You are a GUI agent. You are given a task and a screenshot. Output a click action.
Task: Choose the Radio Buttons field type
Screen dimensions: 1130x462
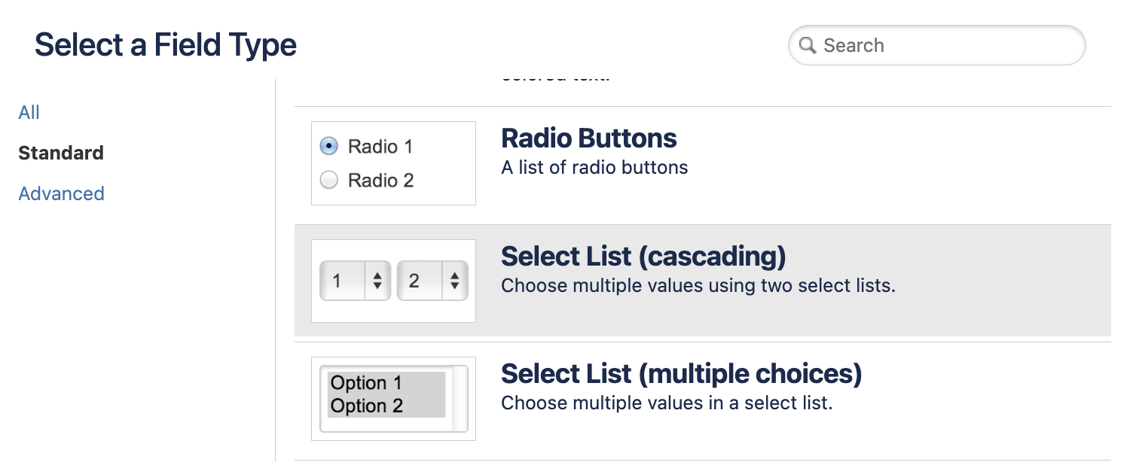[x=588, y=139]
